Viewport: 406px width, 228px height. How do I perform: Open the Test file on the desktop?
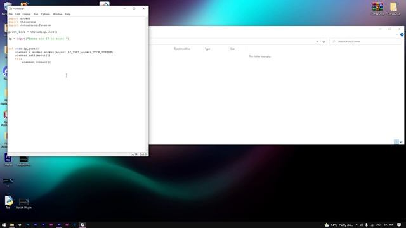click(8, 203)
